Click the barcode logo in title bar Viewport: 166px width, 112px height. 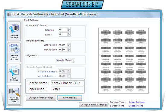(x=9, y=14)
